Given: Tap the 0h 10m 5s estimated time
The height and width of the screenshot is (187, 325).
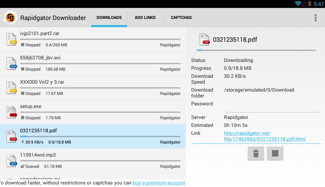Looking at the screenshot, I should tap(236, 125).
